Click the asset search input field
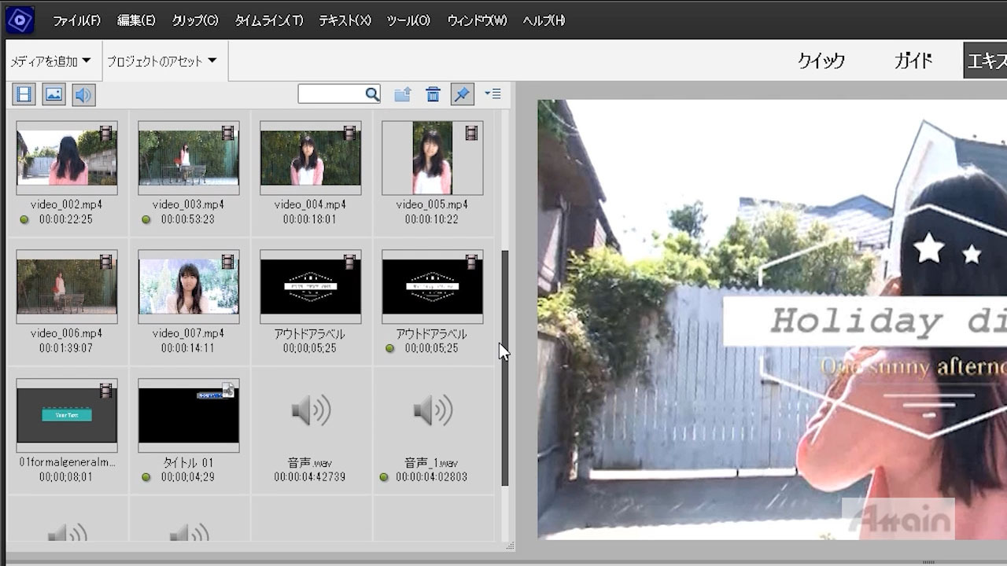The width and height of the screenshot is (1007, 566). click(x=331, y=94)
